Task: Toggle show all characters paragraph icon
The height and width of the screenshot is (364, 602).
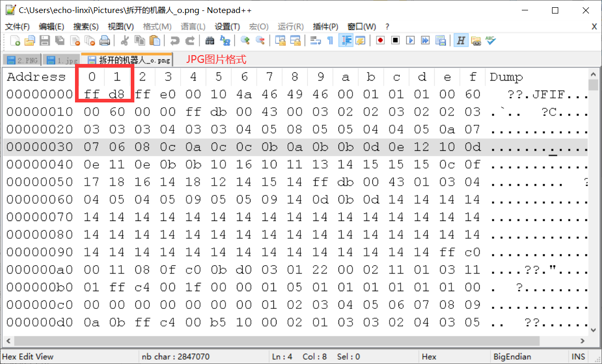Action: point(330,41)
